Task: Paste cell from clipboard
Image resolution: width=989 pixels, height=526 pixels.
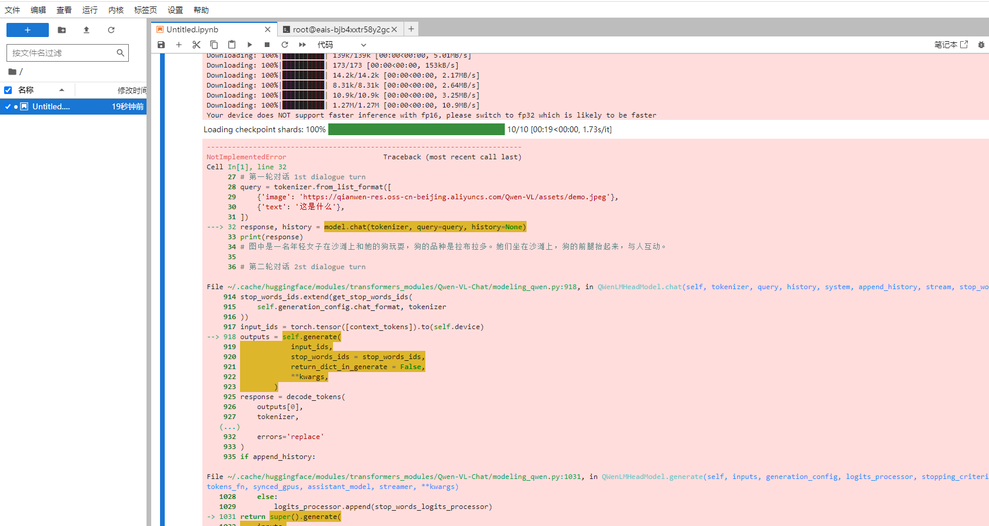Action: (x=232, y=45)
